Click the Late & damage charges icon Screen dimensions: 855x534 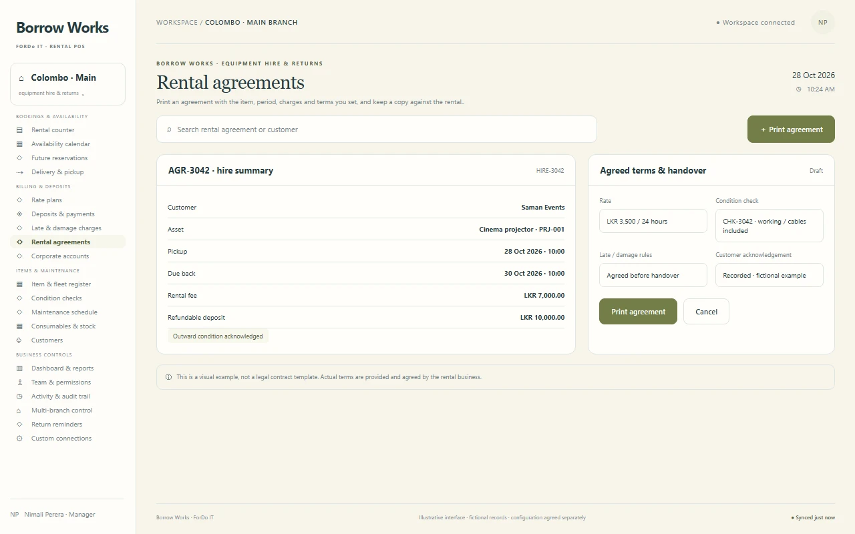[x=19, y=228]
